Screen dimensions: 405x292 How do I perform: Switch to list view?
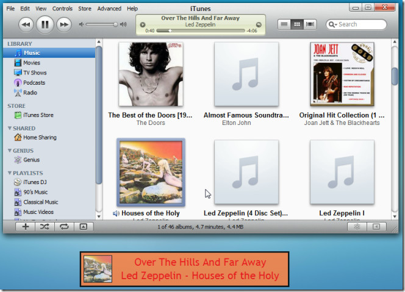[x=284, y=24]
